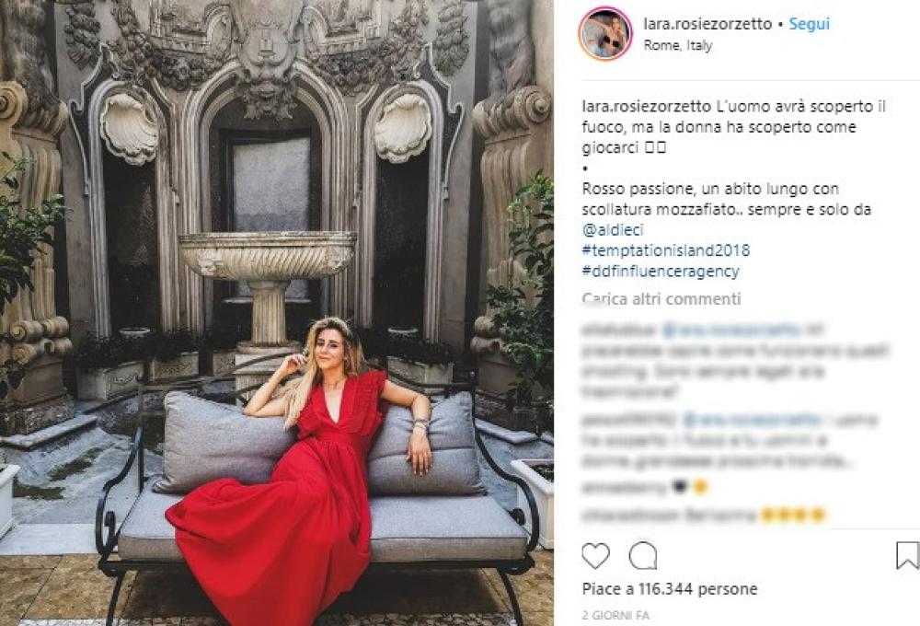920x626 pixels.
Task: Click caption author name lara.rosiezorzetto
Action: pos(647,106)
